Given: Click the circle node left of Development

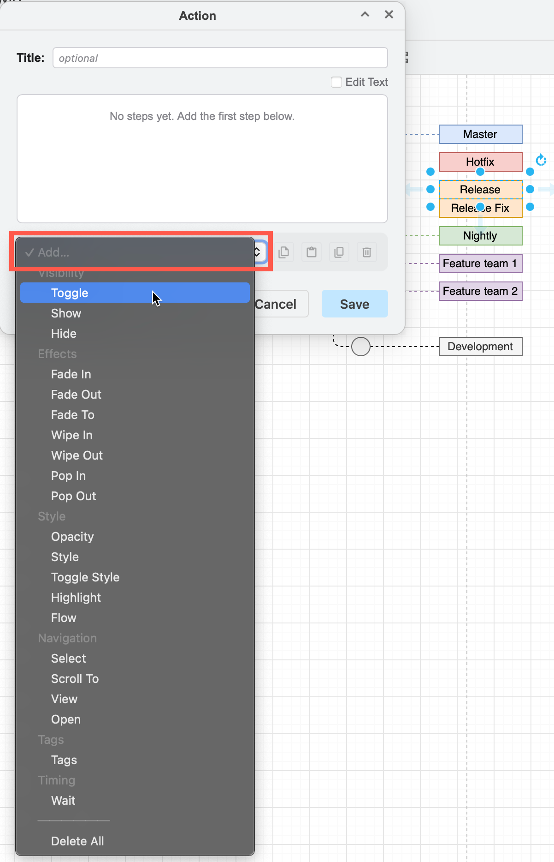Looking at the screenshot, I should (x=361, y=347).
